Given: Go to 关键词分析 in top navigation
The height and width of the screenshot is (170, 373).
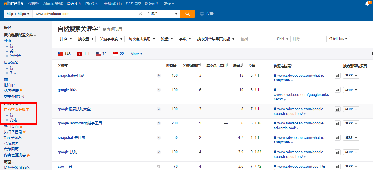Looking at the screenshot, I should [113, 3].
